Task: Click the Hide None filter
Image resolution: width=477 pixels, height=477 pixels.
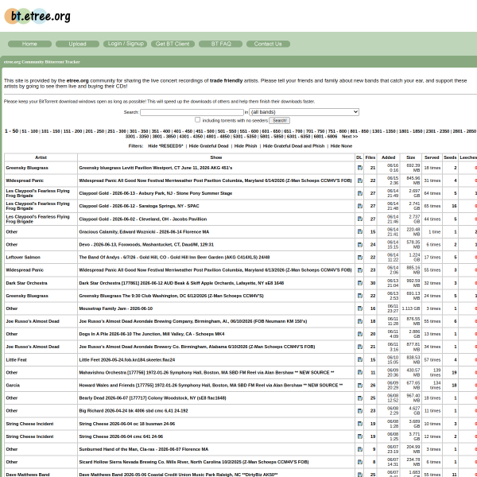Action: pos(341,146)
